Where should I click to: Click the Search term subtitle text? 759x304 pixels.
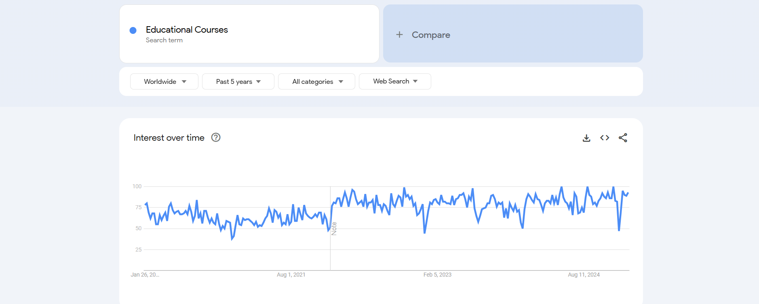(x=164, y=40)
